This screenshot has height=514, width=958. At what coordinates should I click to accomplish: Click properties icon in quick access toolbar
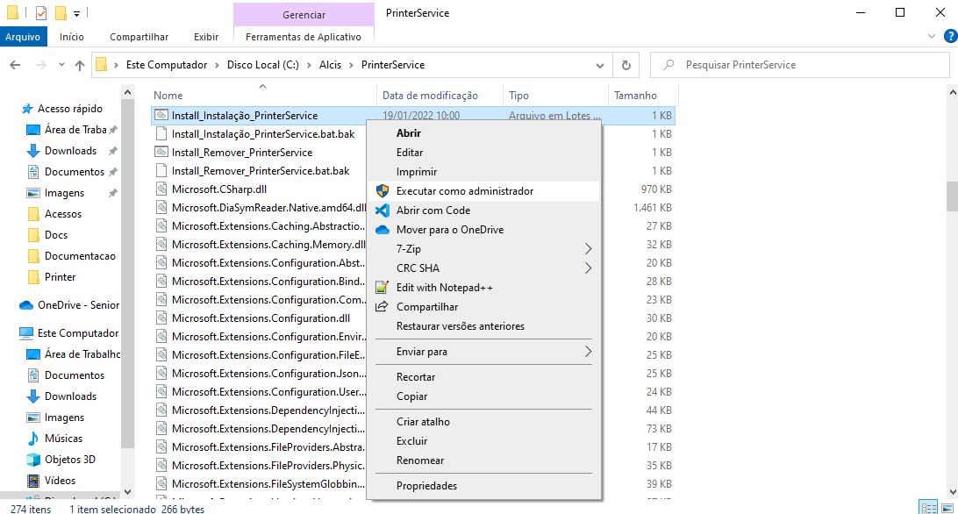[x=41, y=13]
